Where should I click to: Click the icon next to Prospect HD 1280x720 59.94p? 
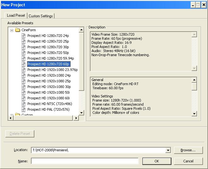click(24, 58)
